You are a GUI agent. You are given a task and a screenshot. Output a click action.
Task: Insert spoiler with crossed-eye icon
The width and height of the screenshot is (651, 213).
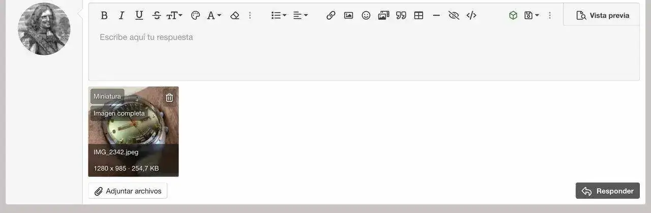pos(454,15)
